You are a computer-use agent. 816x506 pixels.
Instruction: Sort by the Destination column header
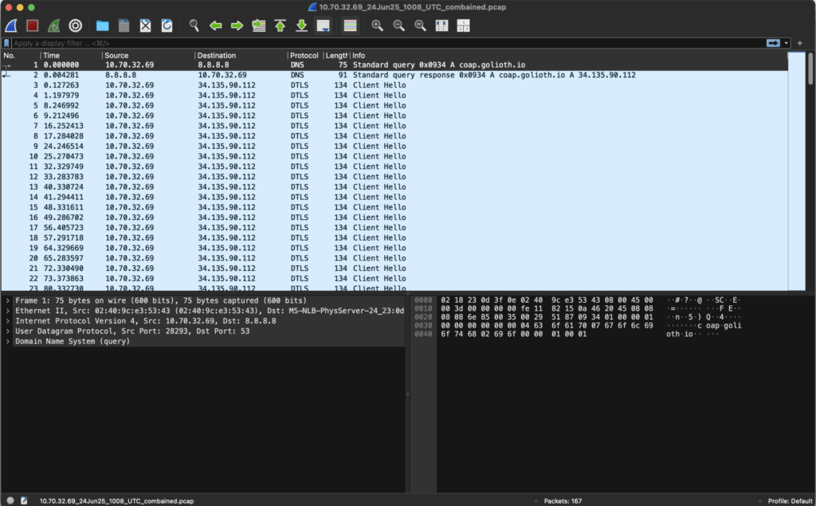click(x=241, y=55)
